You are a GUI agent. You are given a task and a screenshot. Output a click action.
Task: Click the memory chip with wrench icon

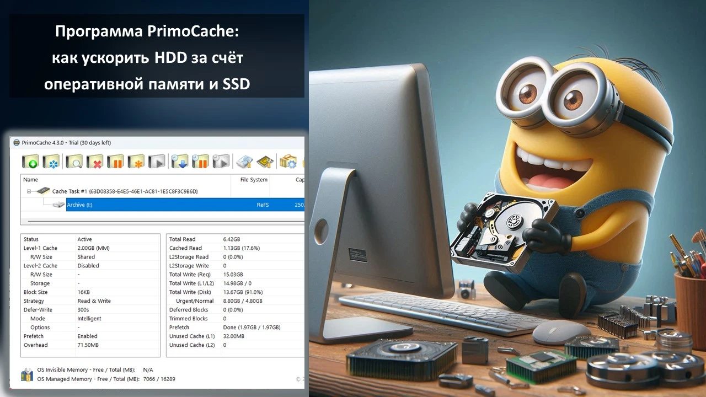[265, 161]
